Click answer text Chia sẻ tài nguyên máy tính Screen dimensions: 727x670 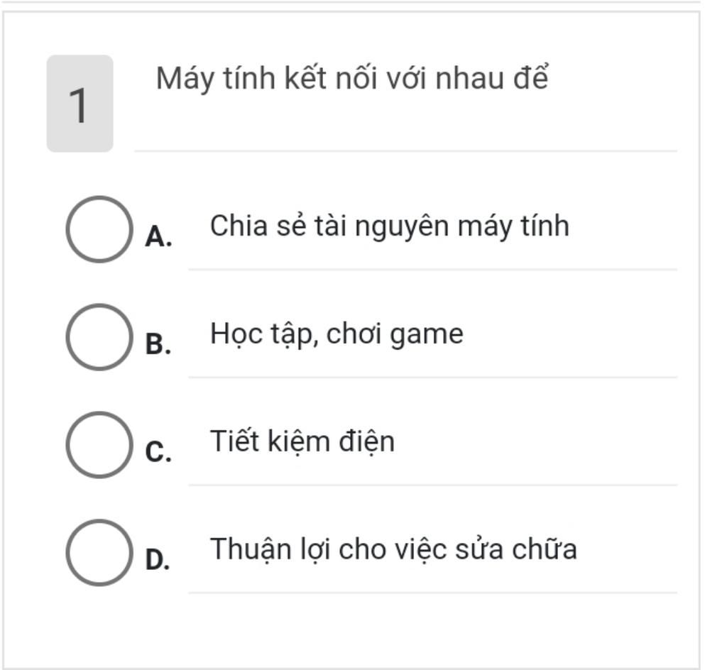[x=390, y=226]
